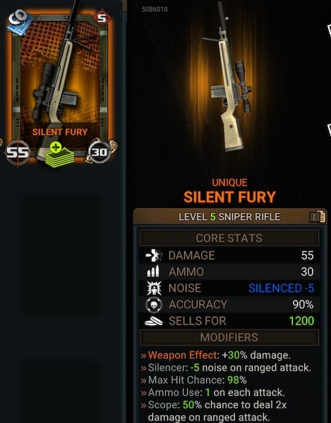Click the green add-cash stack icon

[59, 154]
